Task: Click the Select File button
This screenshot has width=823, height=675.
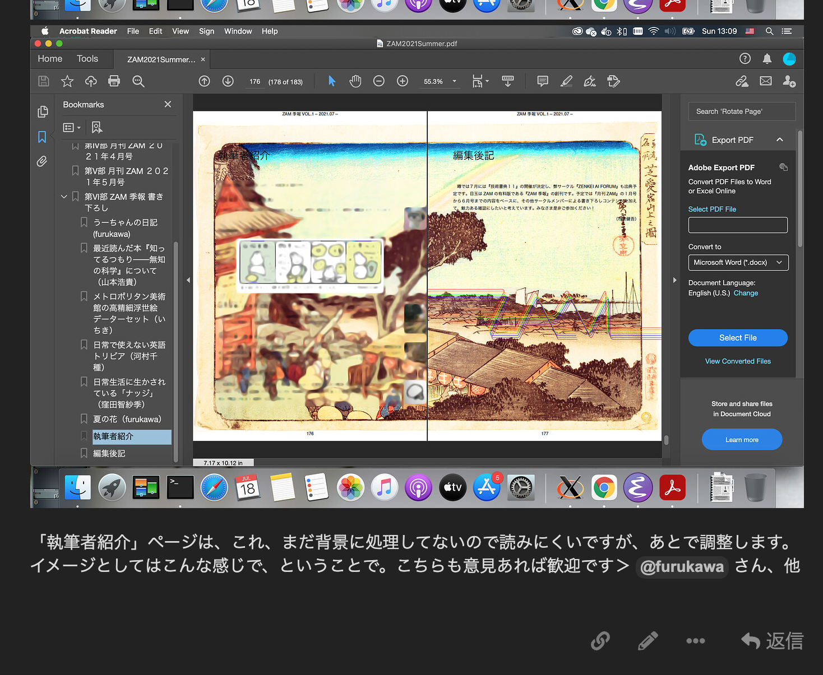Action: coord(738,338)
